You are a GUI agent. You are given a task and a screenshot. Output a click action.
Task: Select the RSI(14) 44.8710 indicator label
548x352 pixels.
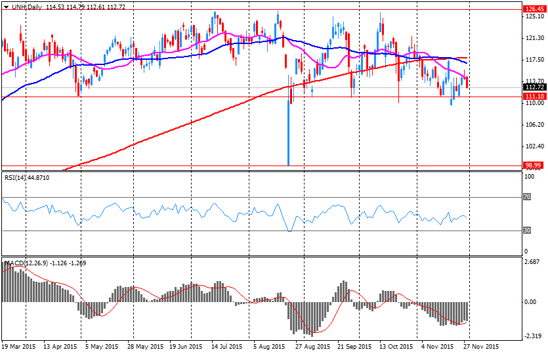27,178
